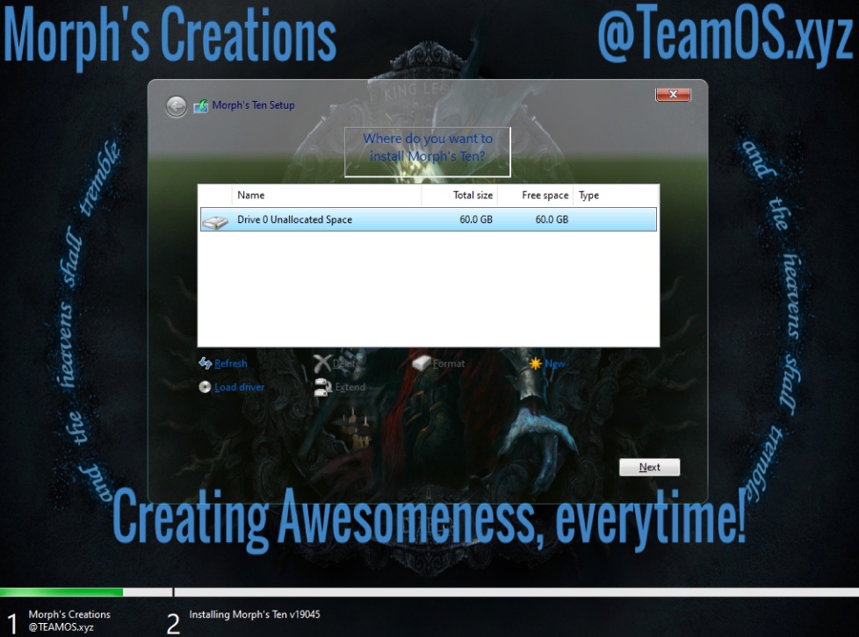Click the Morph's Ten Setup title text
This screenshot has width=859, height=637.
253,105
